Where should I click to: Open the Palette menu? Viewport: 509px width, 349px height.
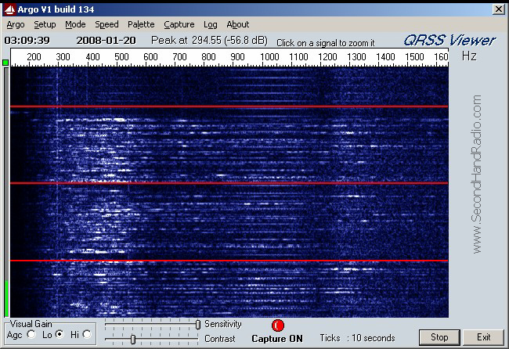[141, 25]
